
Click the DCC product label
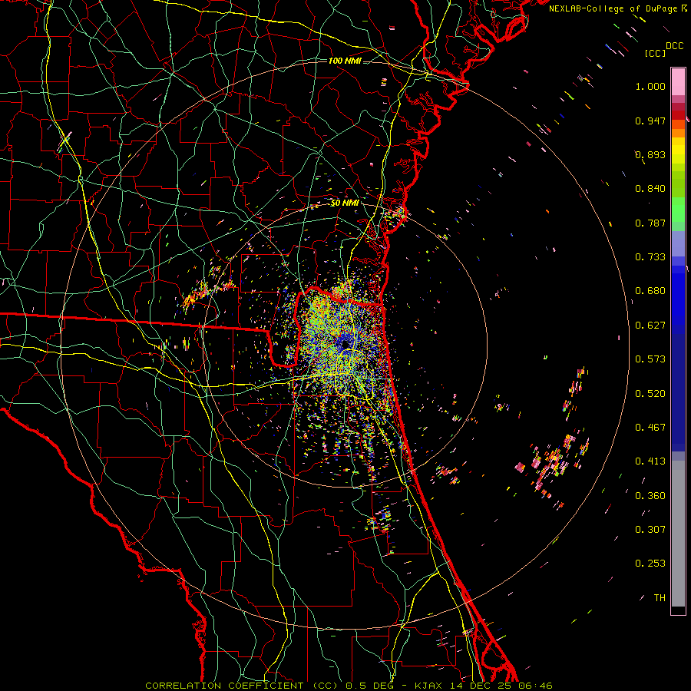[674, 46]
